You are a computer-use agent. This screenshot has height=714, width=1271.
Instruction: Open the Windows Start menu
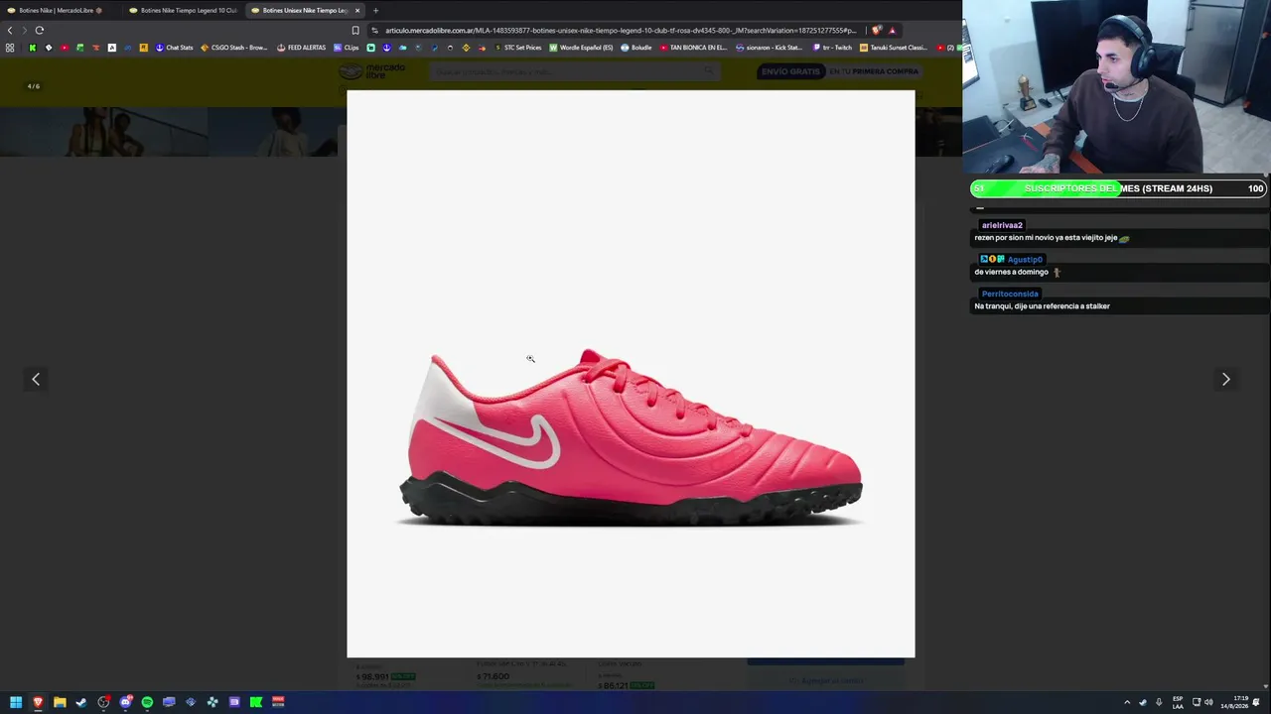(x=16, y=702)
